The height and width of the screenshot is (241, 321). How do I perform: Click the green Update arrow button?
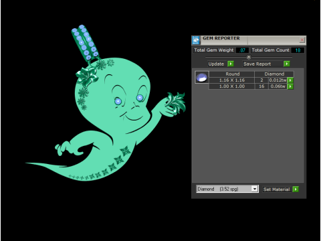click(231, 64)
